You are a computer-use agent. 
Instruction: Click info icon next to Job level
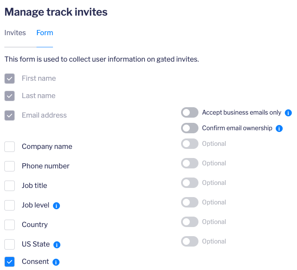pyautogui.click(x=56, y=206)
